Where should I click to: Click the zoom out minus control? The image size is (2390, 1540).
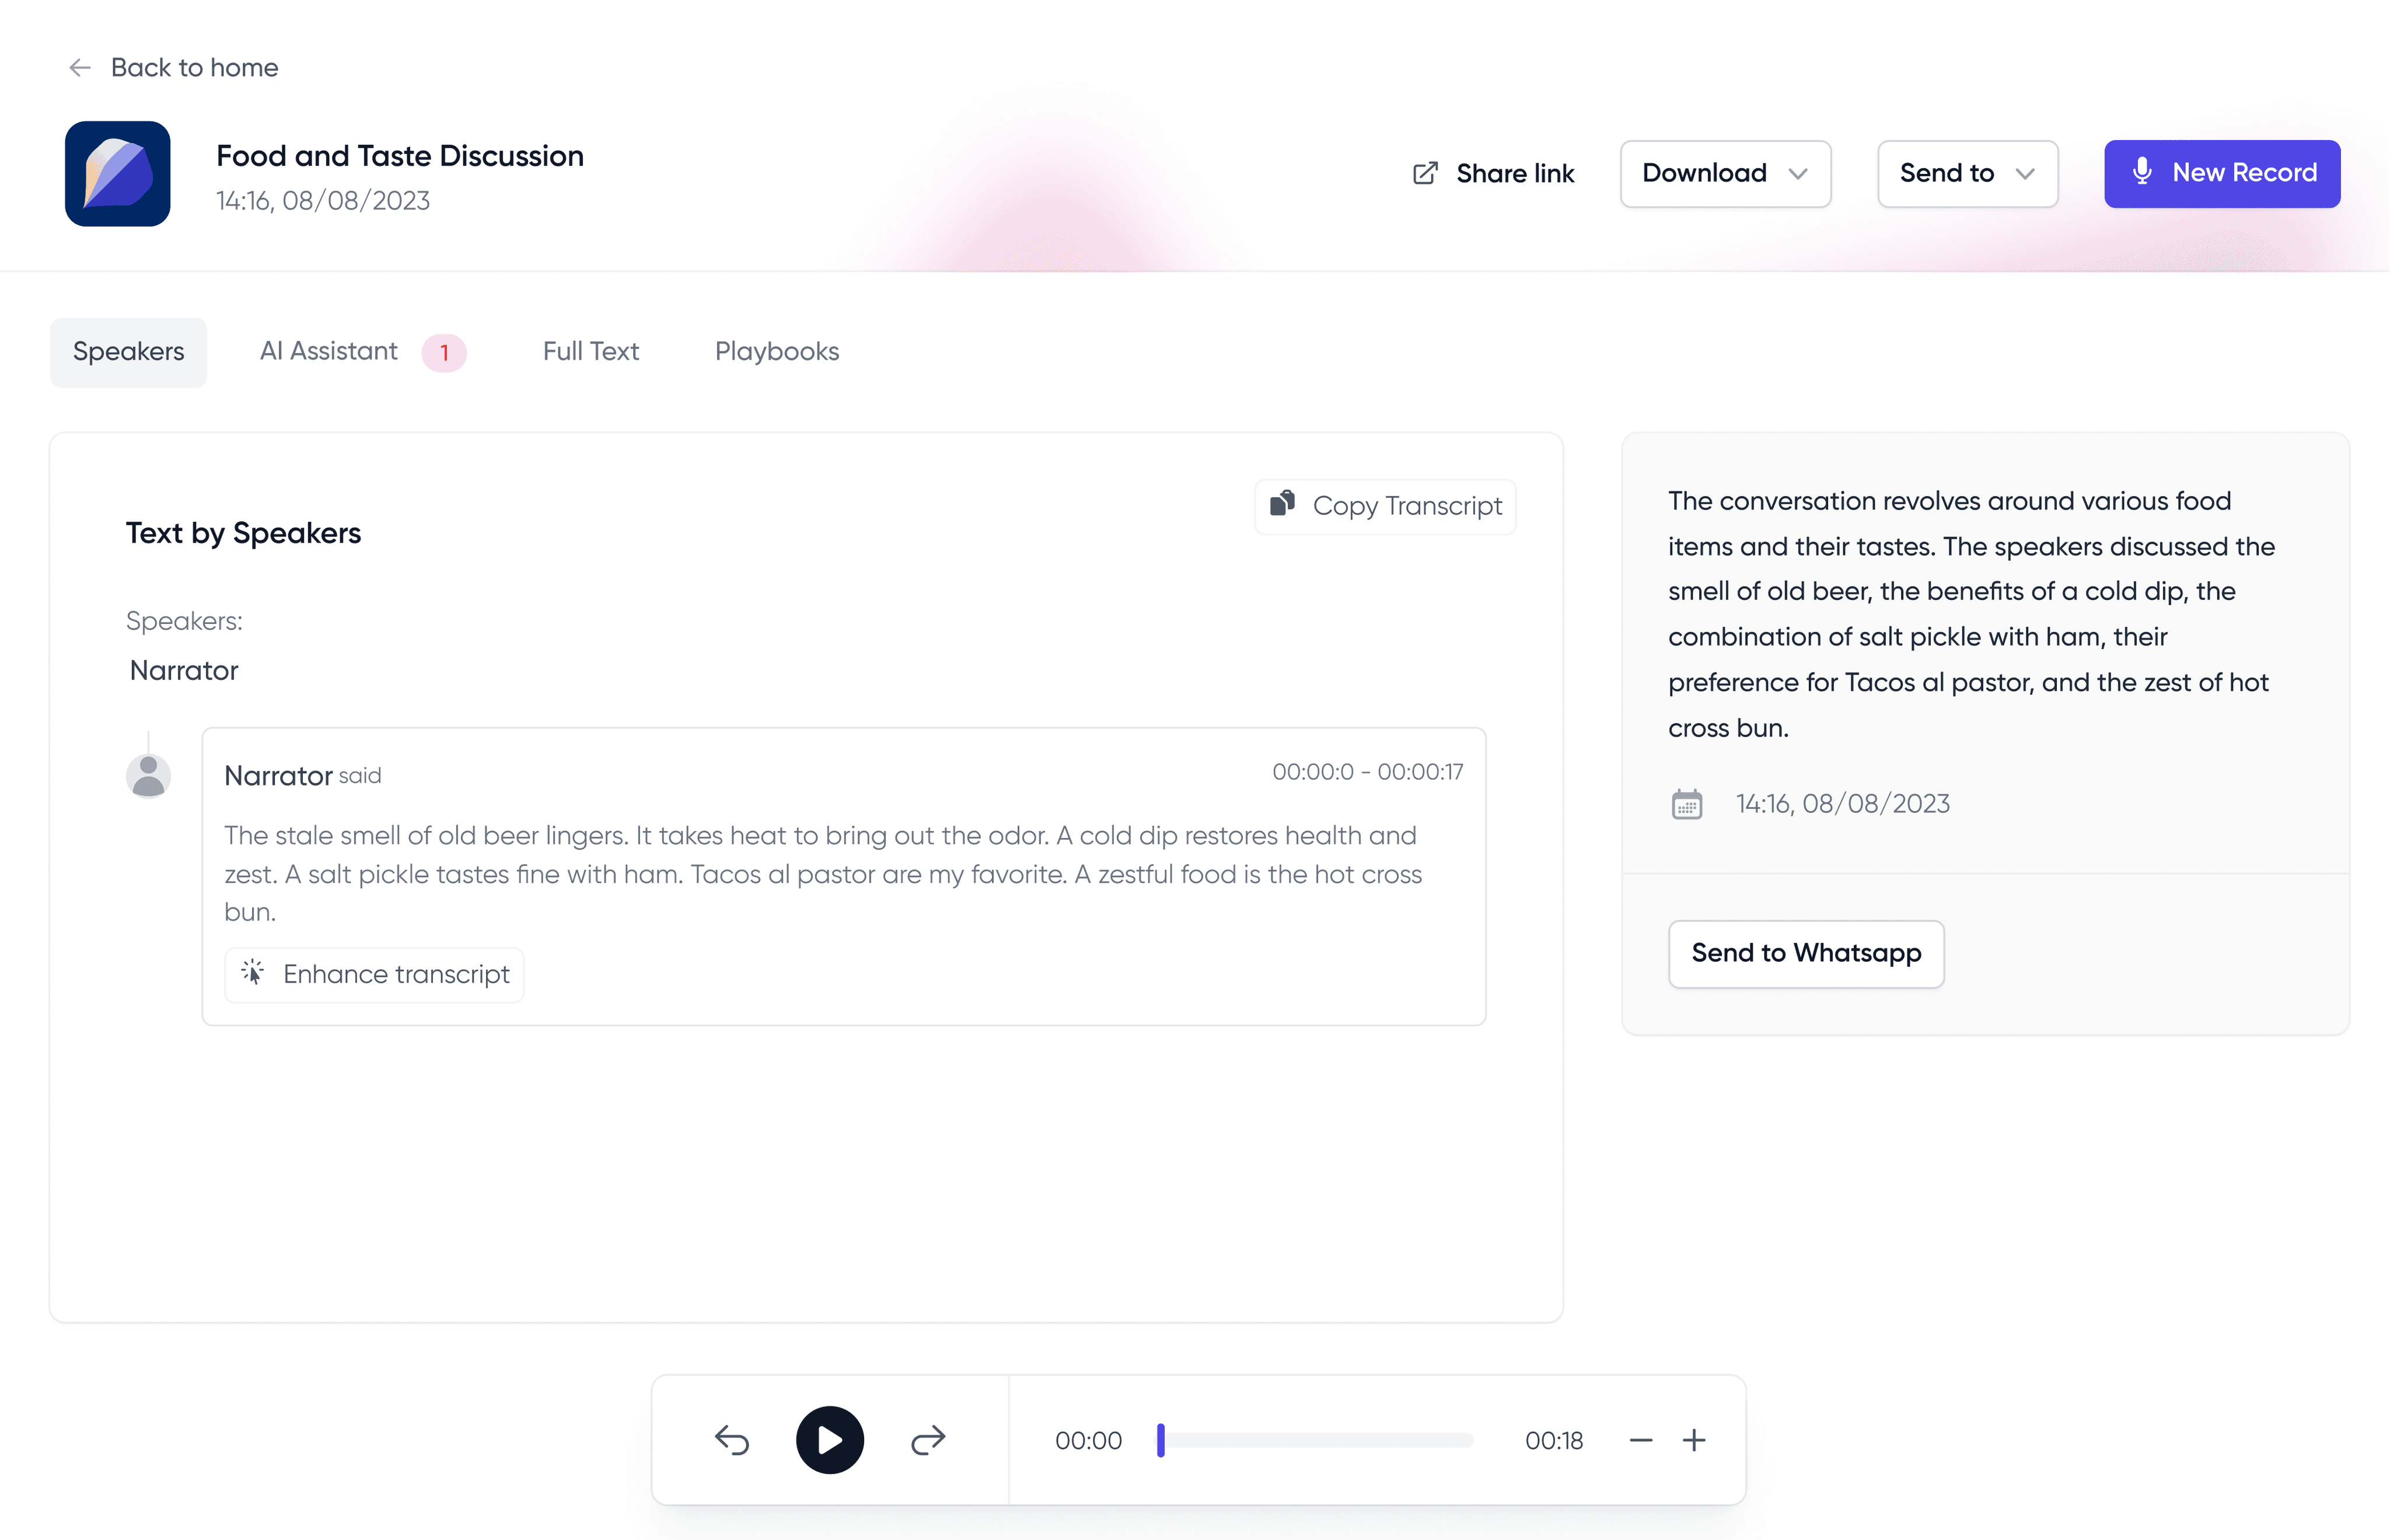[1640, 1440]
